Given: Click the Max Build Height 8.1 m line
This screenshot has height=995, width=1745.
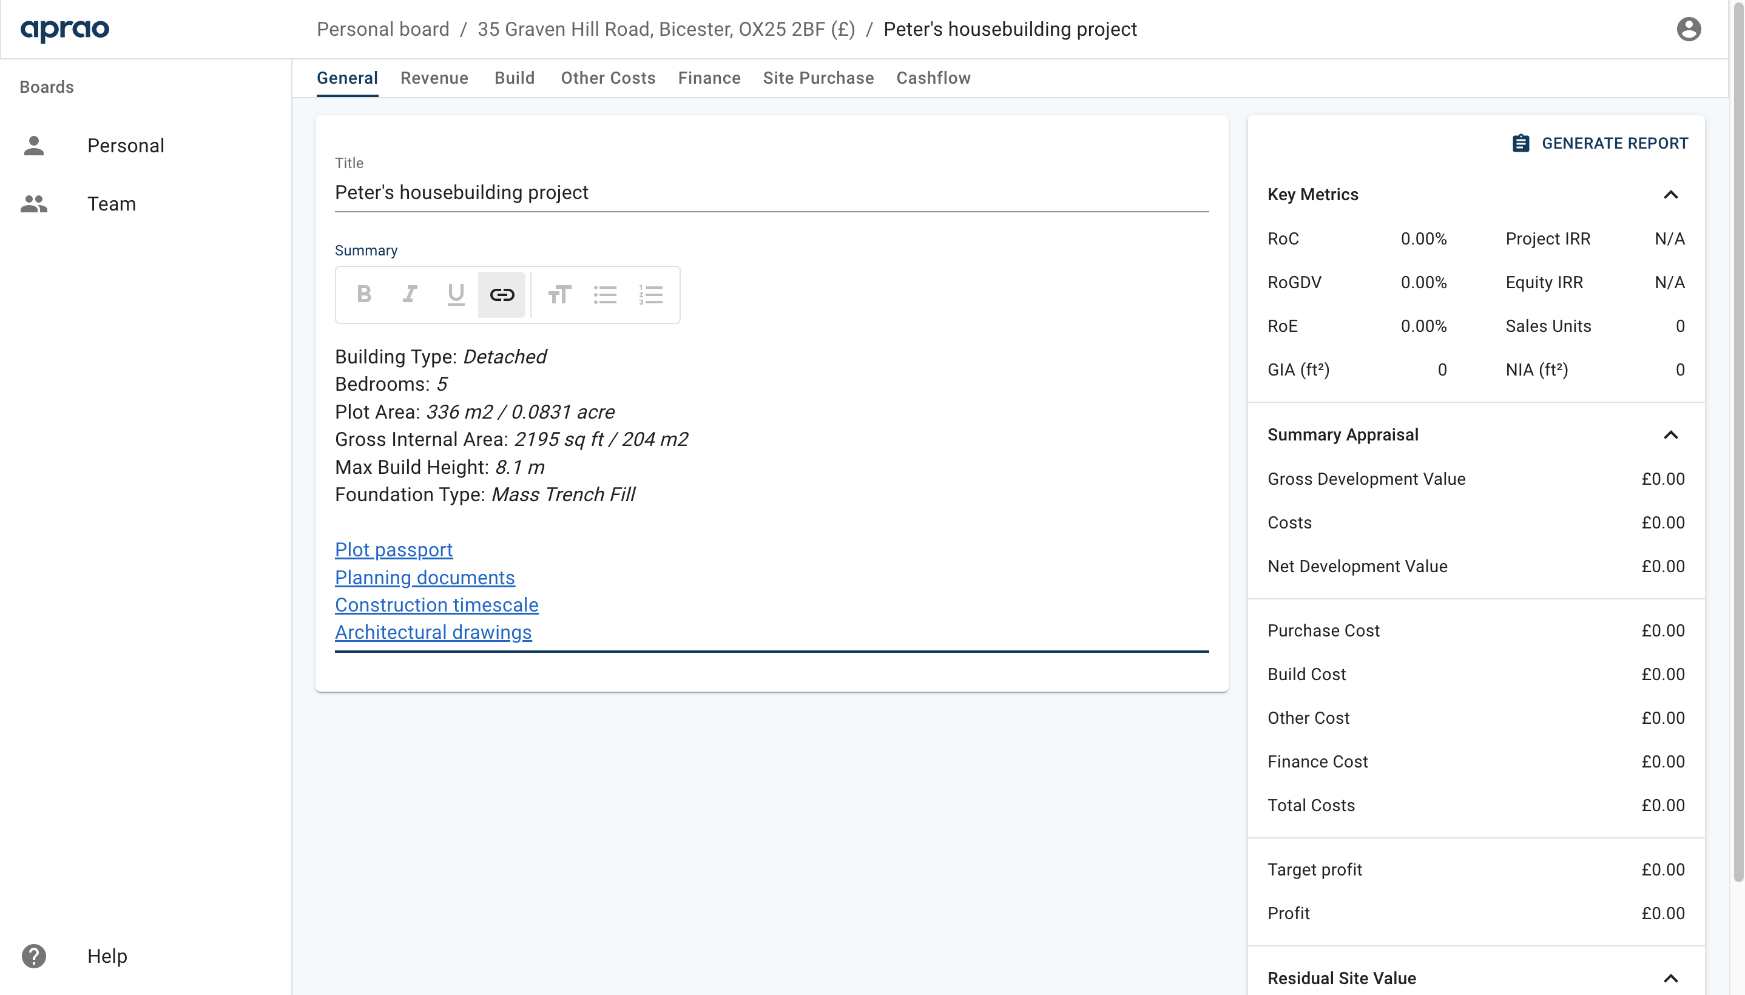Looking at the screenshot, I should pyautogui.click(x=440, y=467).
